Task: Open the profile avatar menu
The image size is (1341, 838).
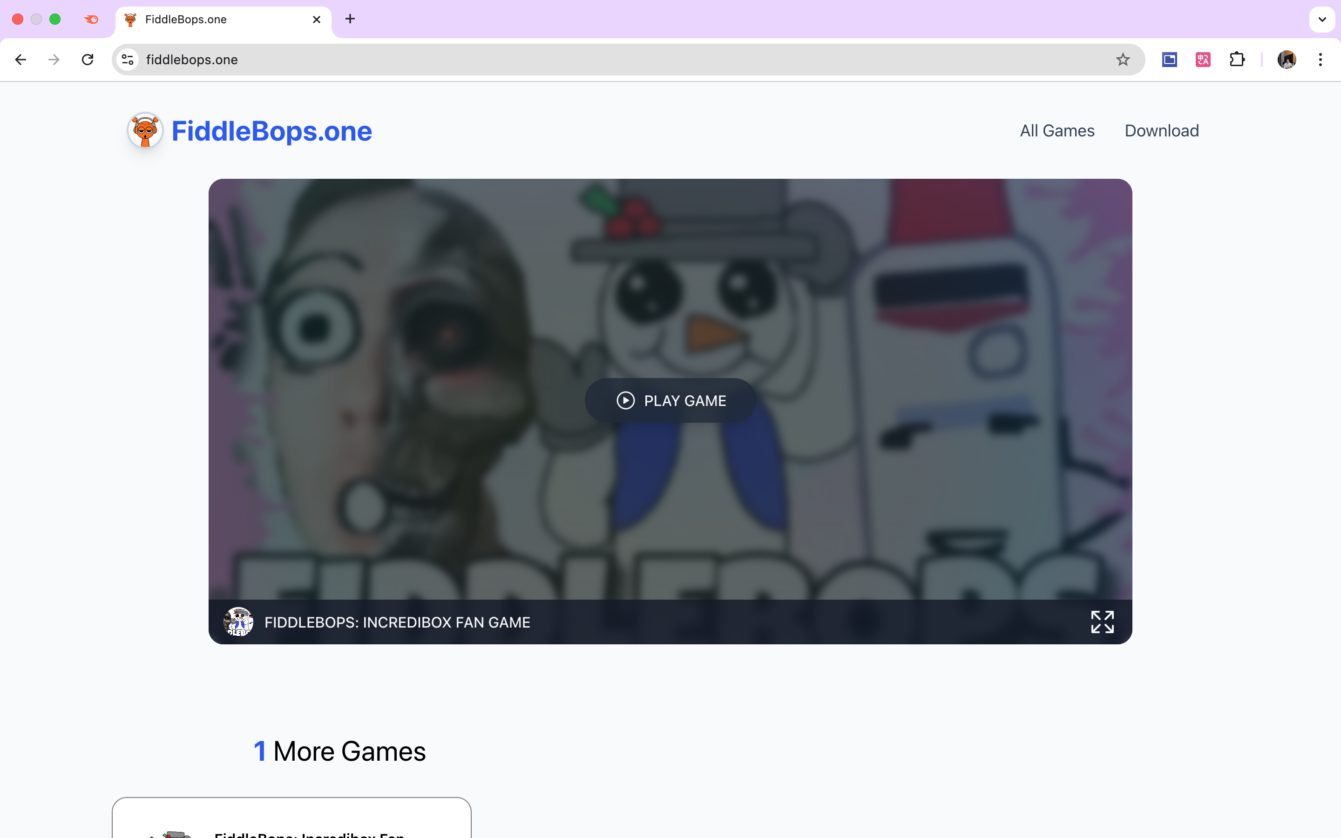Action: [x=1286, y=60]
